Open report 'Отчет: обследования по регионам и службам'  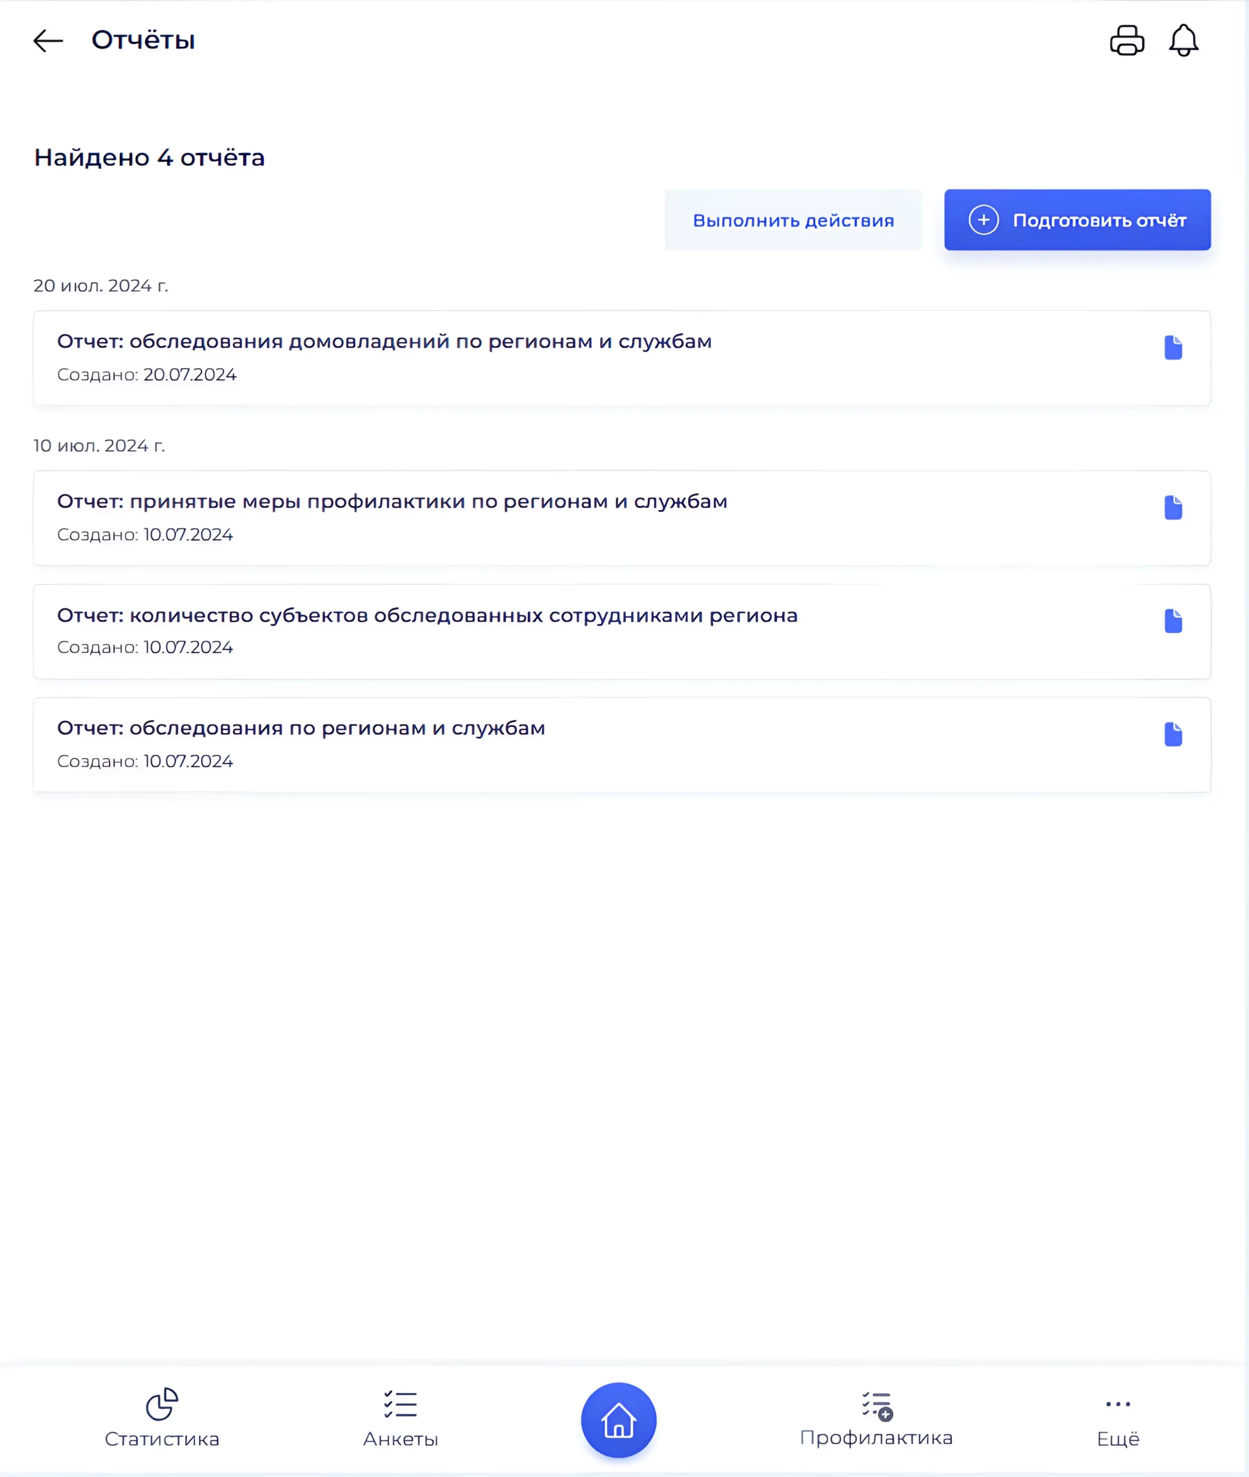click(x=622, y=745)
